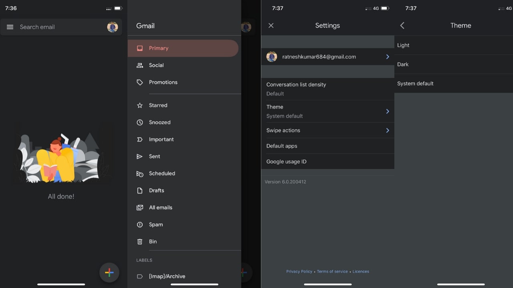
Task: Open the Bin folder label
Action: 153,242
